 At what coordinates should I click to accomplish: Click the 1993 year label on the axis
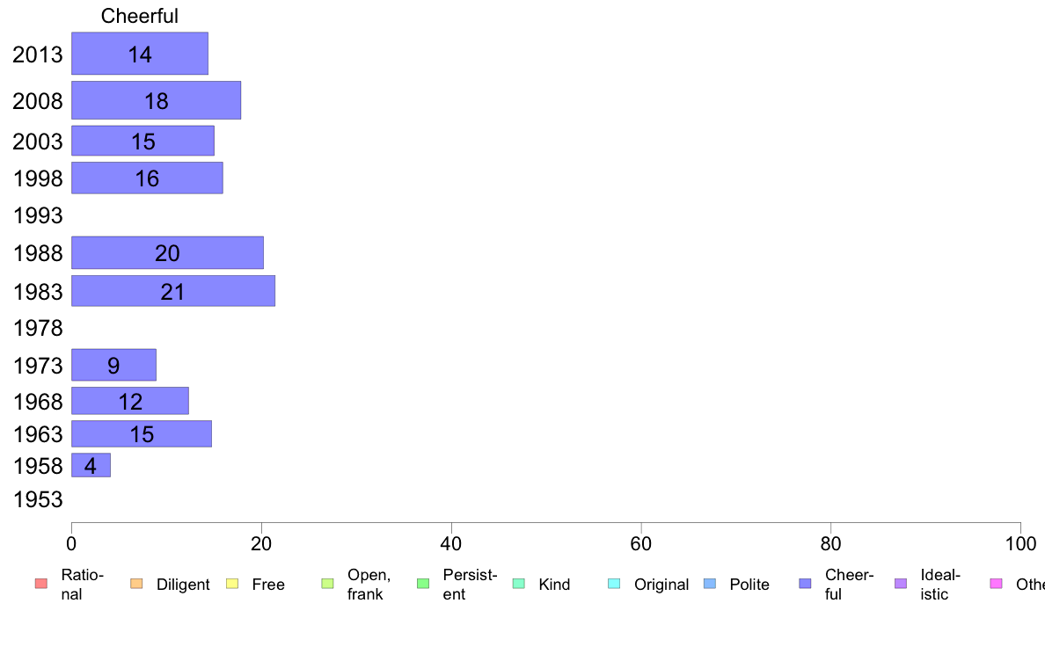pyautogui.click(x=38, y=215)
